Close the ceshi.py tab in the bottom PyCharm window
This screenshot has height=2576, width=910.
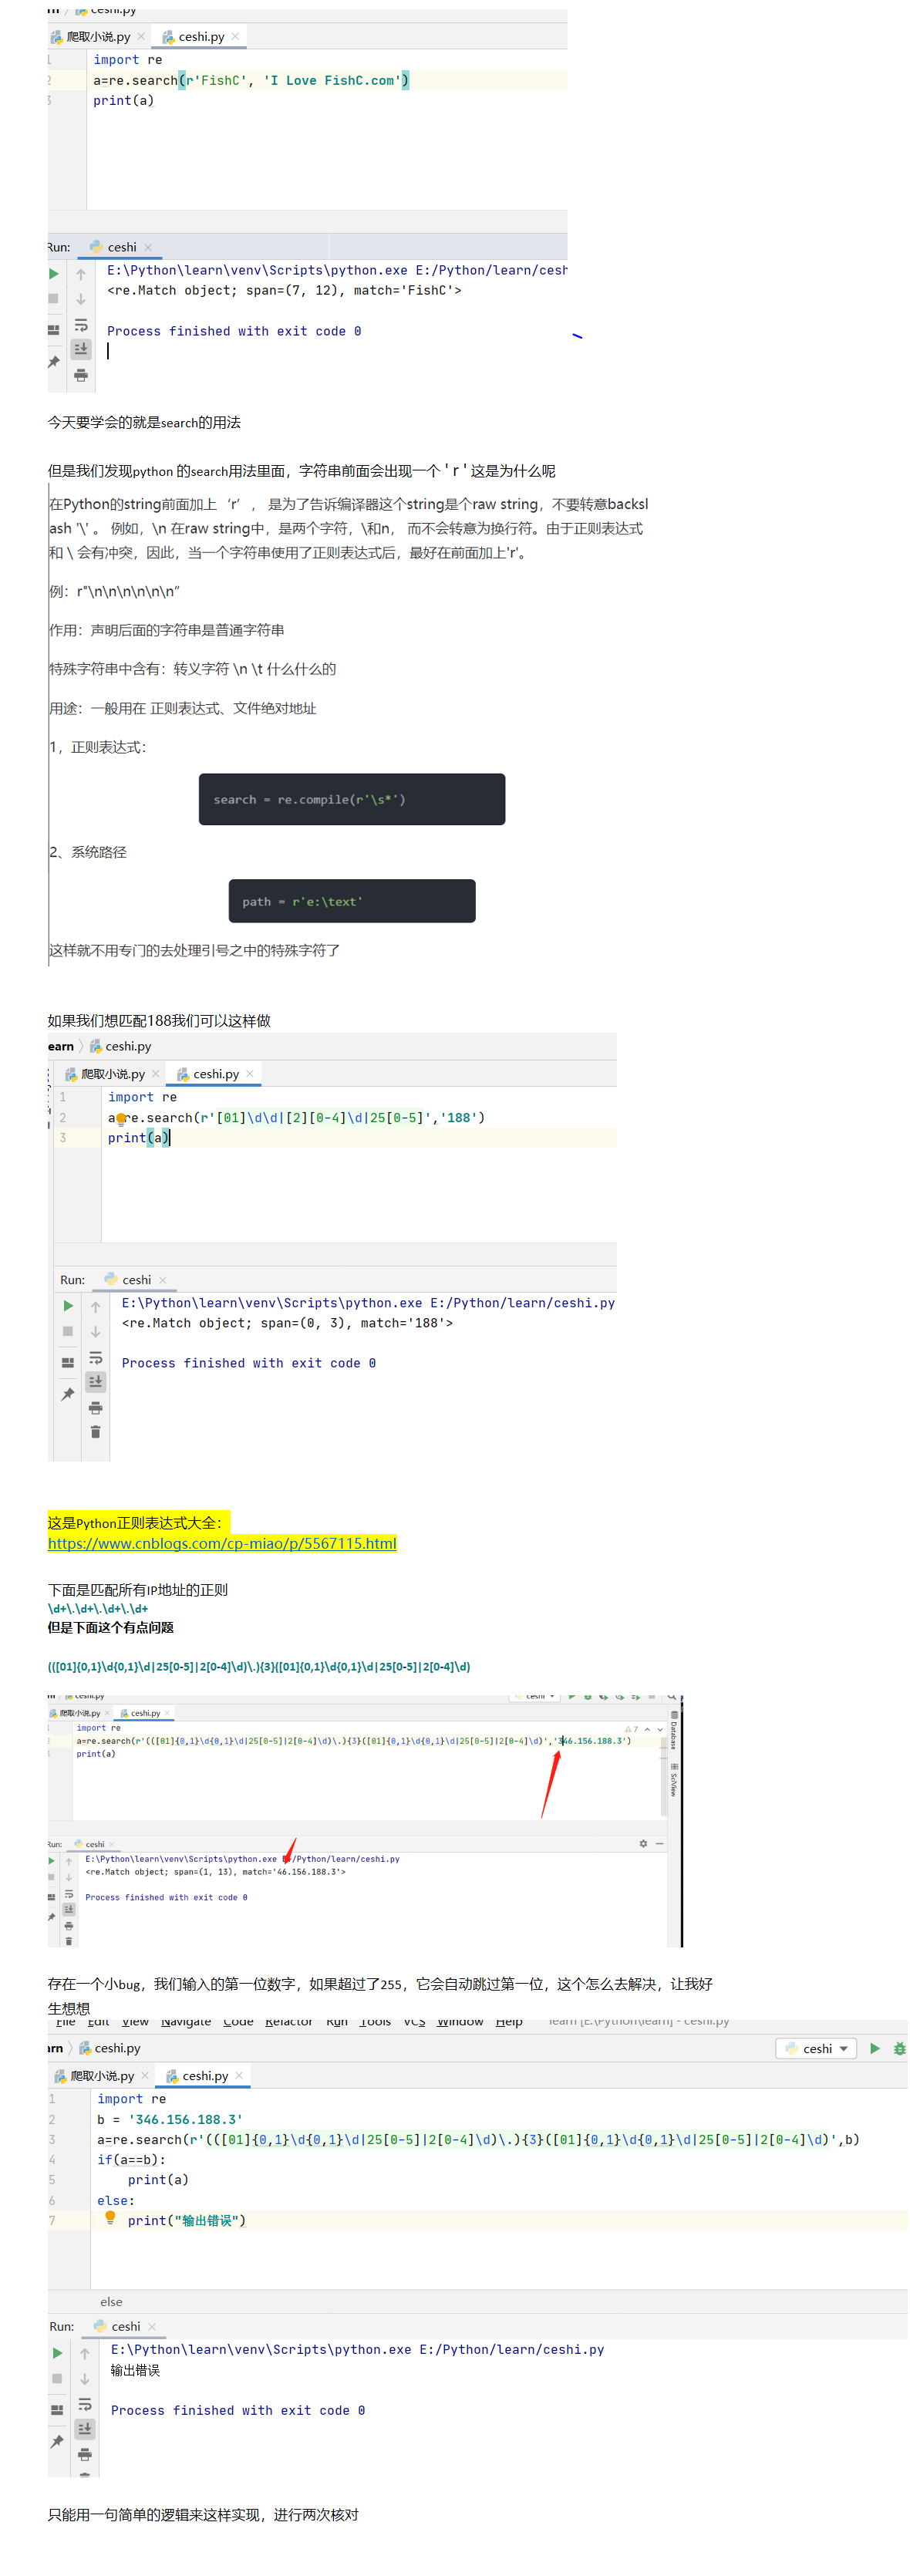[x=239, y=2076]
